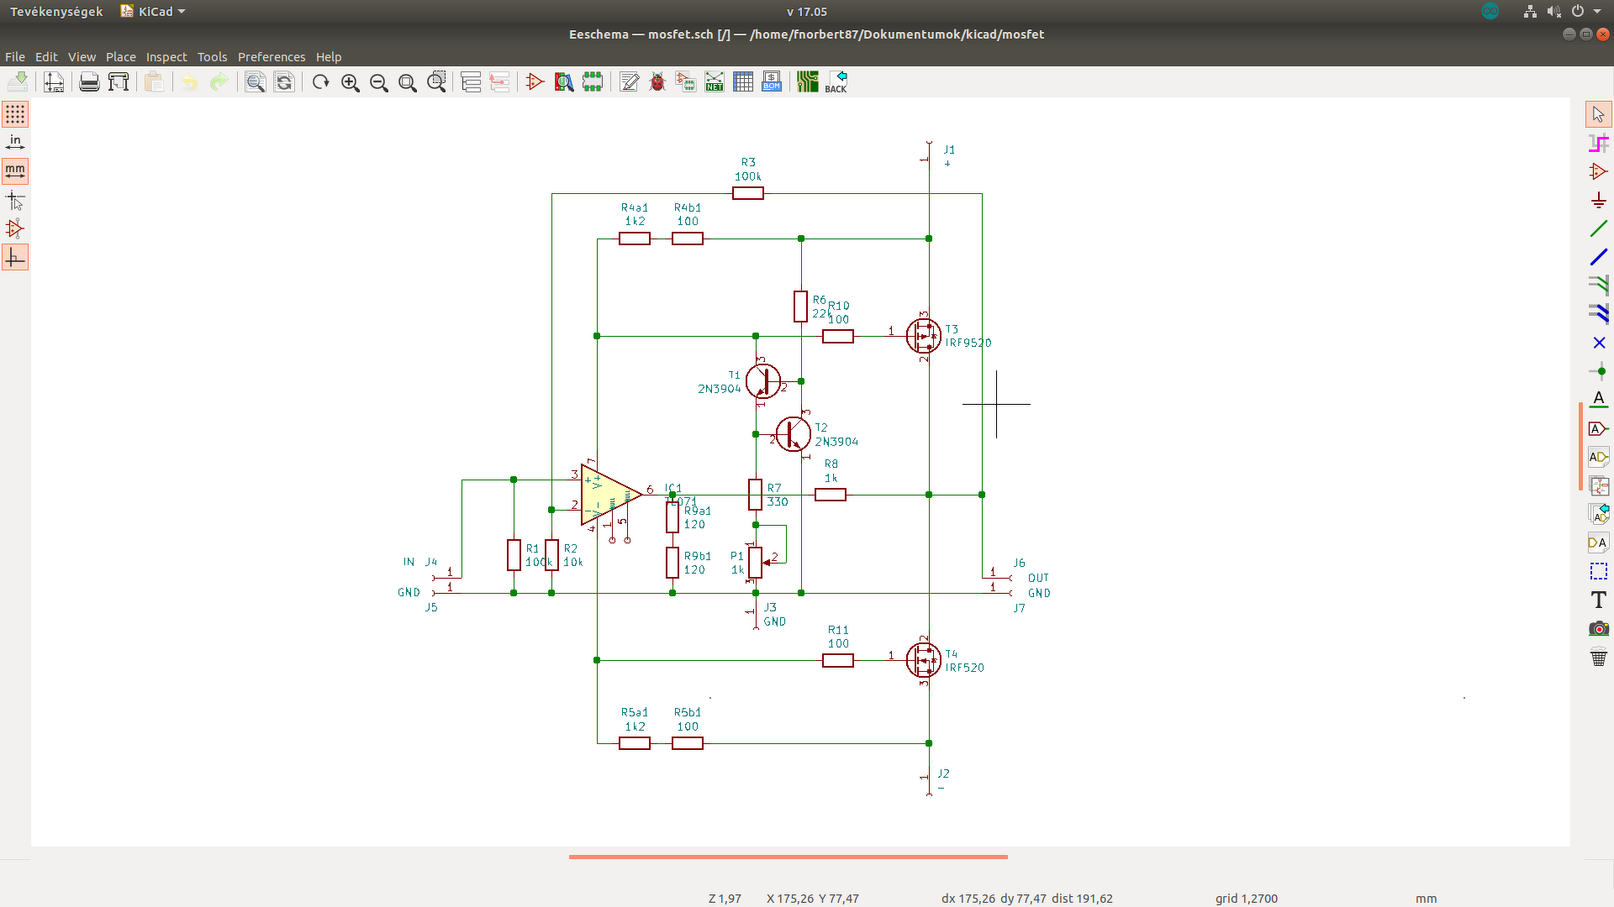
Task: Toggle the hidden pins display button
Action: 15,228
